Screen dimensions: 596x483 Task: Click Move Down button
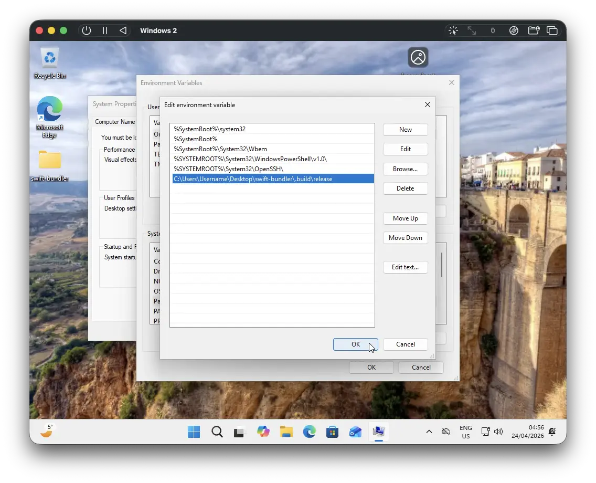pyautogui.click(x=405, y=238)
